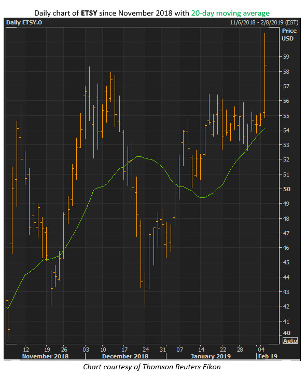This screenshot has width=307, height=375.
Task: Click the green '20-day moving average' title text
Action: [230, 13]
